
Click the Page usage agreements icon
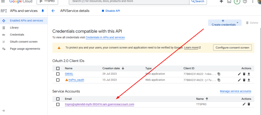coord(4,49)
